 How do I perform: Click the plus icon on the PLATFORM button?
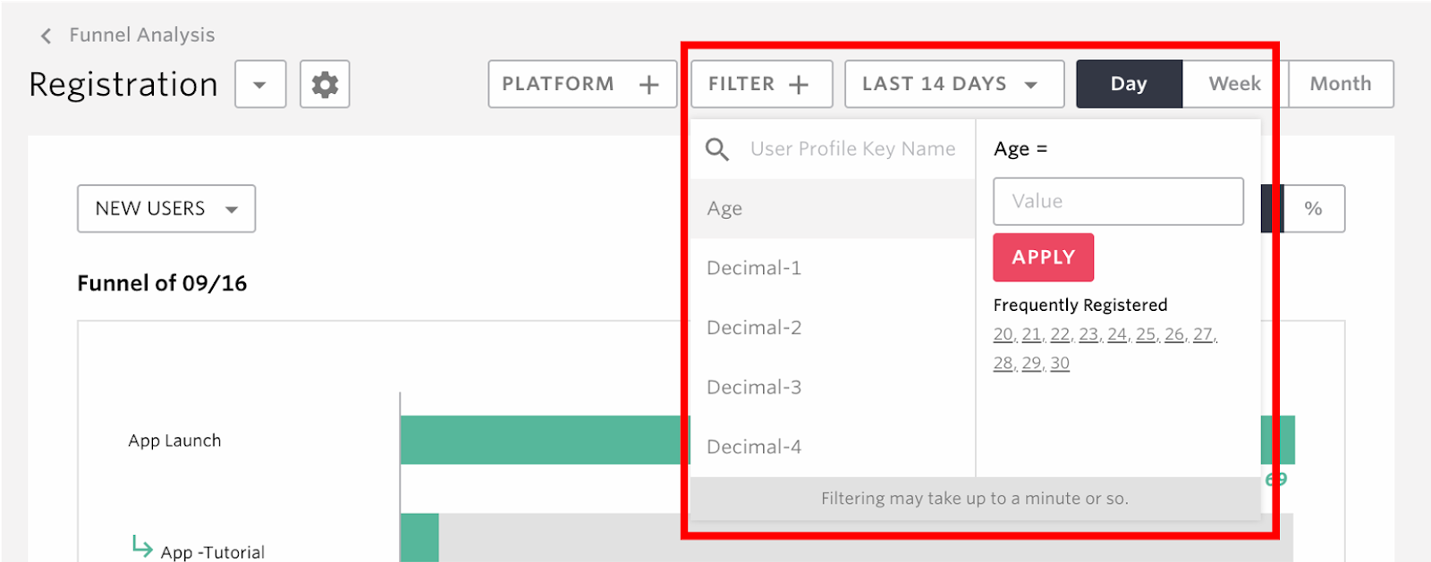coord(649,85)
